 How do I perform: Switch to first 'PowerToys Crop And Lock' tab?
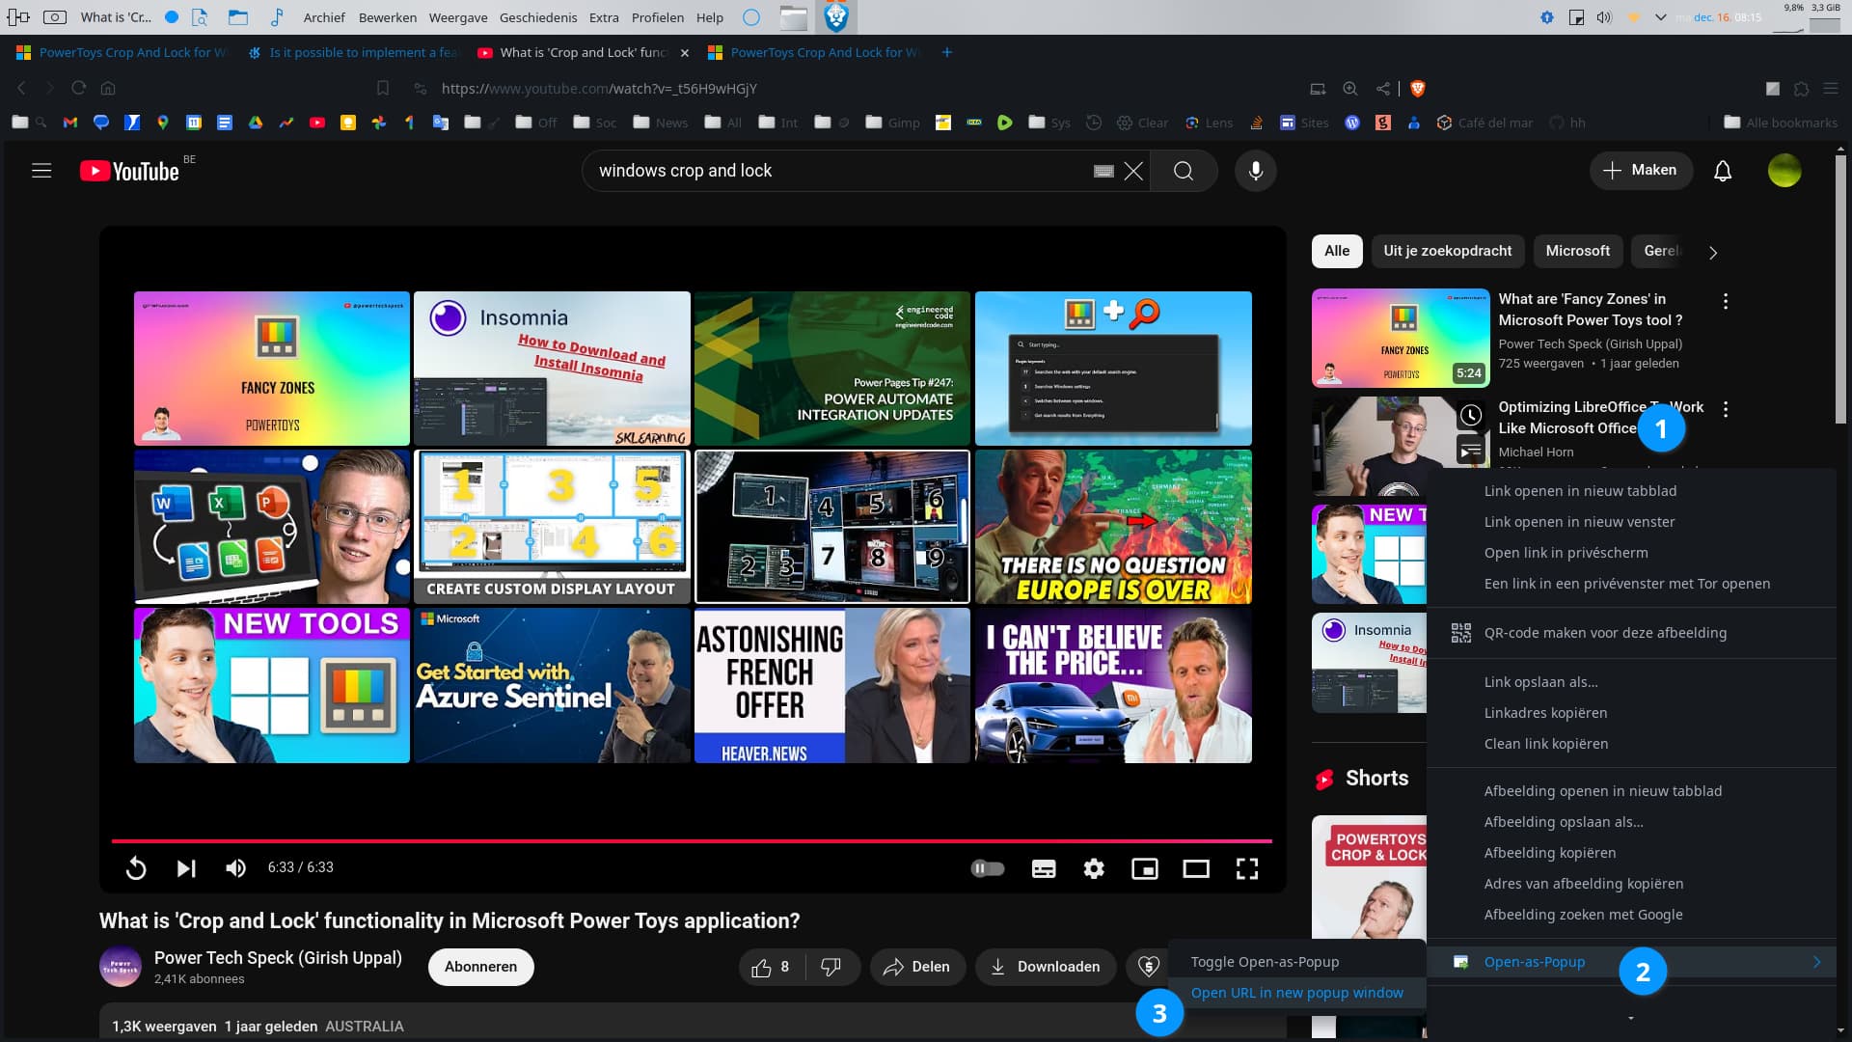[122, 52]
